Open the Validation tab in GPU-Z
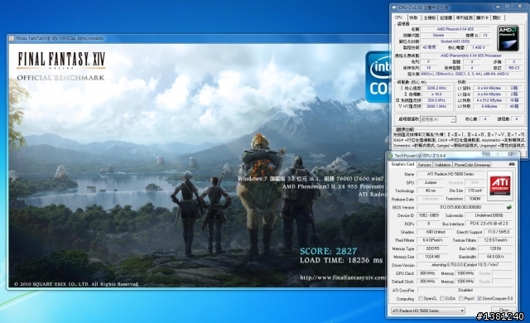Viewport: 530px width, 323px height. tap(442, 165)
